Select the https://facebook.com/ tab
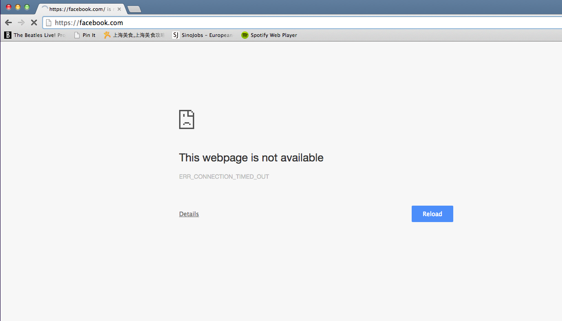This screenshot has width=562, height=321. (x=80, y=9)
